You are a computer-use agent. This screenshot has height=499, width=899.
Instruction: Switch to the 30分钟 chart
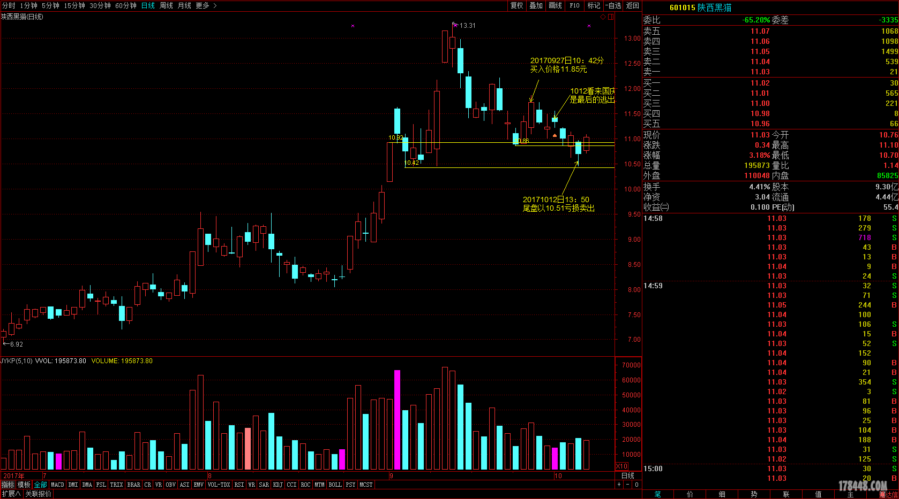100,5
